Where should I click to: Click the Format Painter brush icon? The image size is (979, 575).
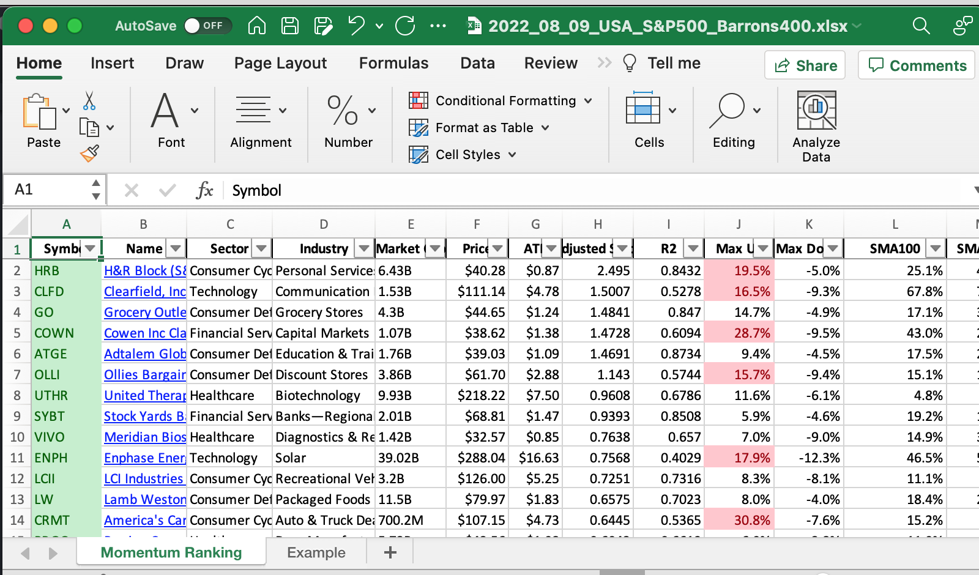(89, 154)
